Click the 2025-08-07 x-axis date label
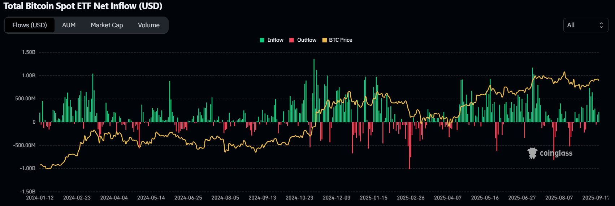 tap(559, 198)
